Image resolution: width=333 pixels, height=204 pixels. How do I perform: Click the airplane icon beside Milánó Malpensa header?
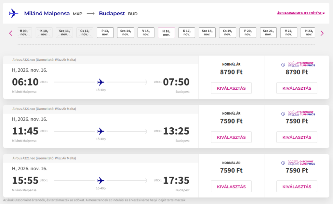14,13
